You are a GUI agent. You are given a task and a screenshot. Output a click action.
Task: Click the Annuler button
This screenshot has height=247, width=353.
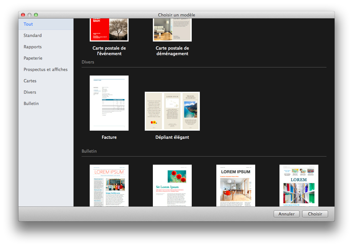tap(286, 214)
